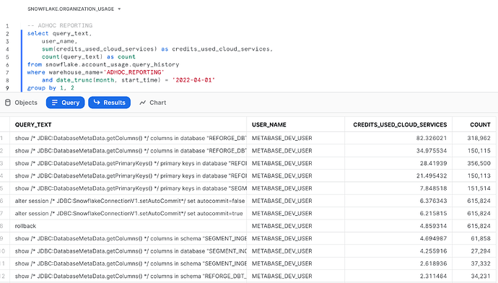Click line number 5 in the editor gutter
The height and width of the screenshot is (283, 498).
(7, 57)
